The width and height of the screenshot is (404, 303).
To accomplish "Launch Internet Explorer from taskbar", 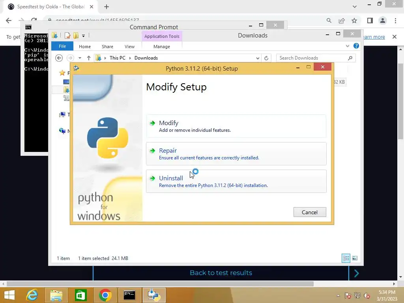I will point(32,295).
